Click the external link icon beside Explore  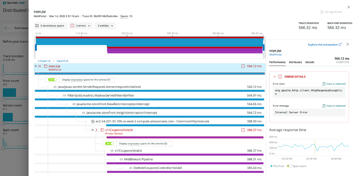coord(340,44)
